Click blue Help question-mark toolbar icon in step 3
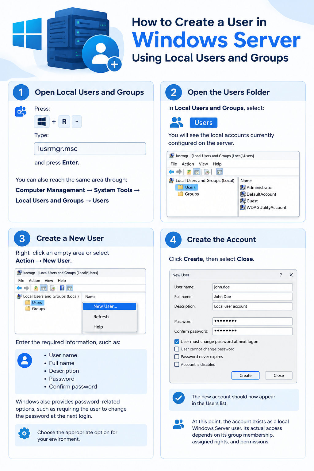This screenshot has height=471, width=314. tap(62, 288)
